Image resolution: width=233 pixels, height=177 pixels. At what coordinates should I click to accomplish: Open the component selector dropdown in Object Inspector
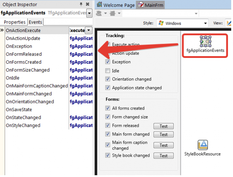89,13
